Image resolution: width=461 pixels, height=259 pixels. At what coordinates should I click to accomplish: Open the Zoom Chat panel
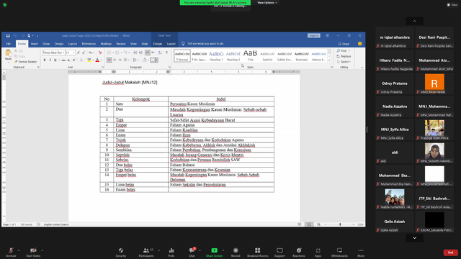192,252
